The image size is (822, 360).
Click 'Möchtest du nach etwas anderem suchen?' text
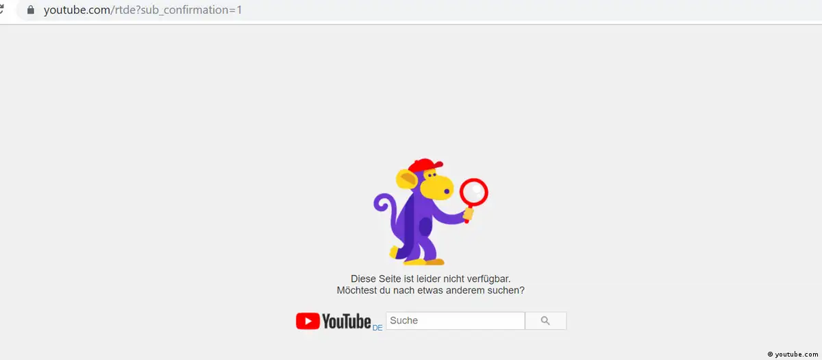[x=430, y=290]
